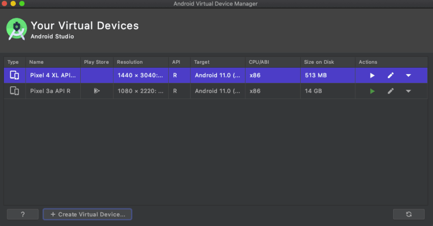The width and height of the screenshot is (433, 226).
Task: Click the Android Studio logo
Action: click(17, 29)
